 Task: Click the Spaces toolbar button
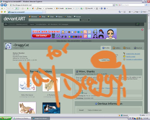click(x=69, y=8)
